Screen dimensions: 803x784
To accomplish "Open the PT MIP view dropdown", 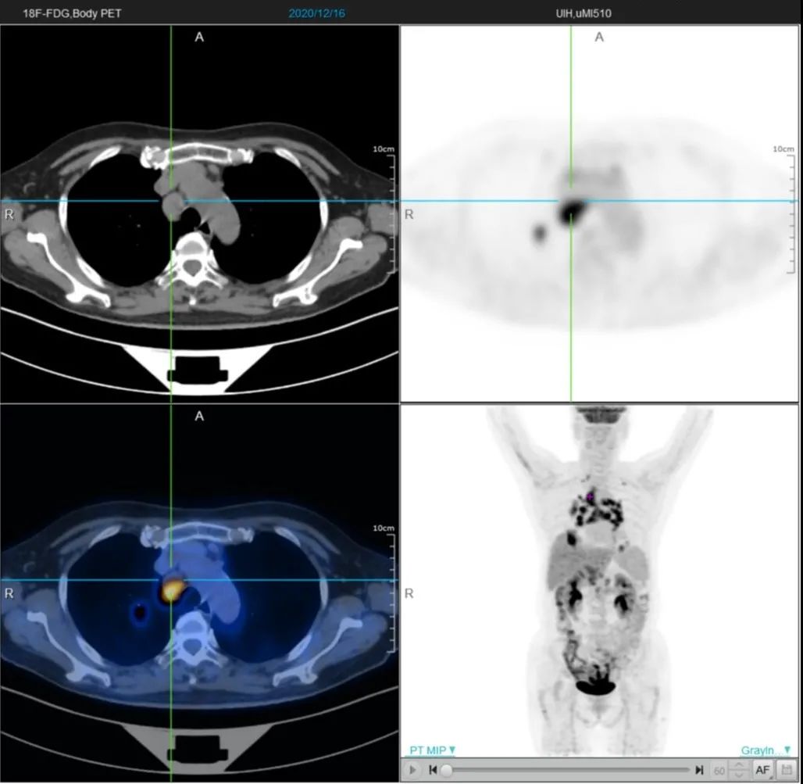I will [432, 750].
